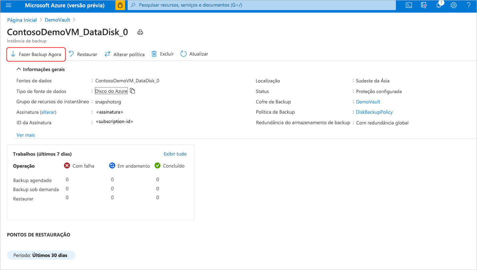Click the Ver mais link
477x270 pixels.
pos(26,135)
